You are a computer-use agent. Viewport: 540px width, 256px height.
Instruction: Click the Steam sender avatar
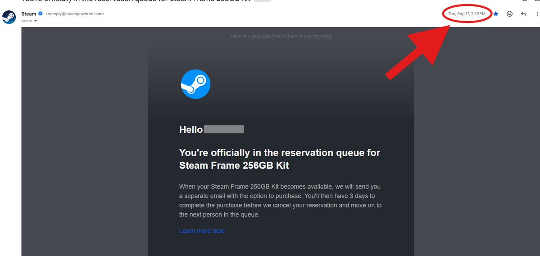pyautogui.click(x=9, y=17)
